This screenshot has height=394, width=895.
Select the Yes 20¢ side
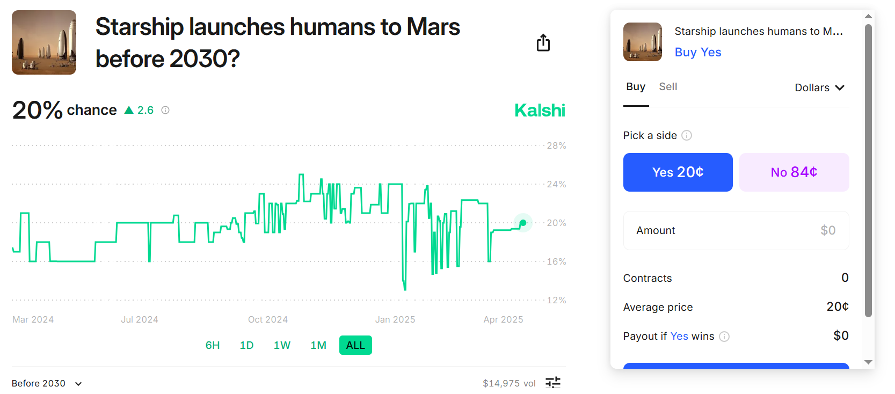pos(678,172)
